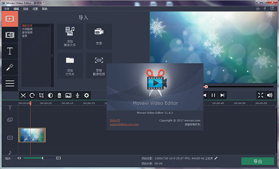
Task: Toggle full screen preview
Action: tap(261, 95)
